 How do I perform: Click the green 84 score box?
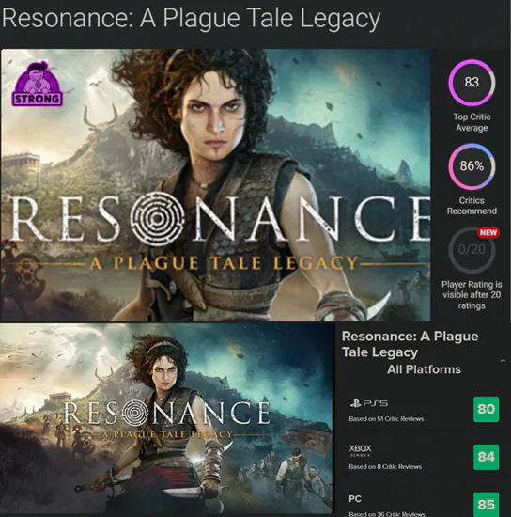tap(486, 457)
